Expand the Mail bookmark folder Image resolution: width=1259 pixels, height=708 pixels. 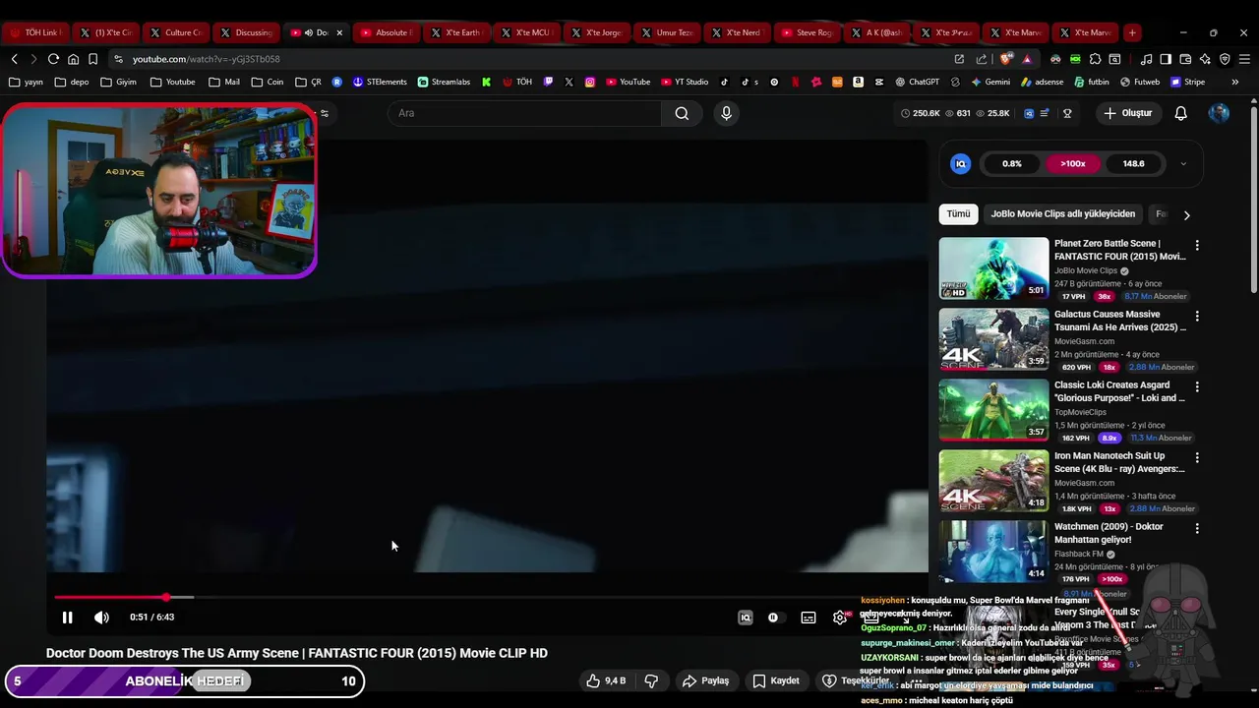pos(224,82)
